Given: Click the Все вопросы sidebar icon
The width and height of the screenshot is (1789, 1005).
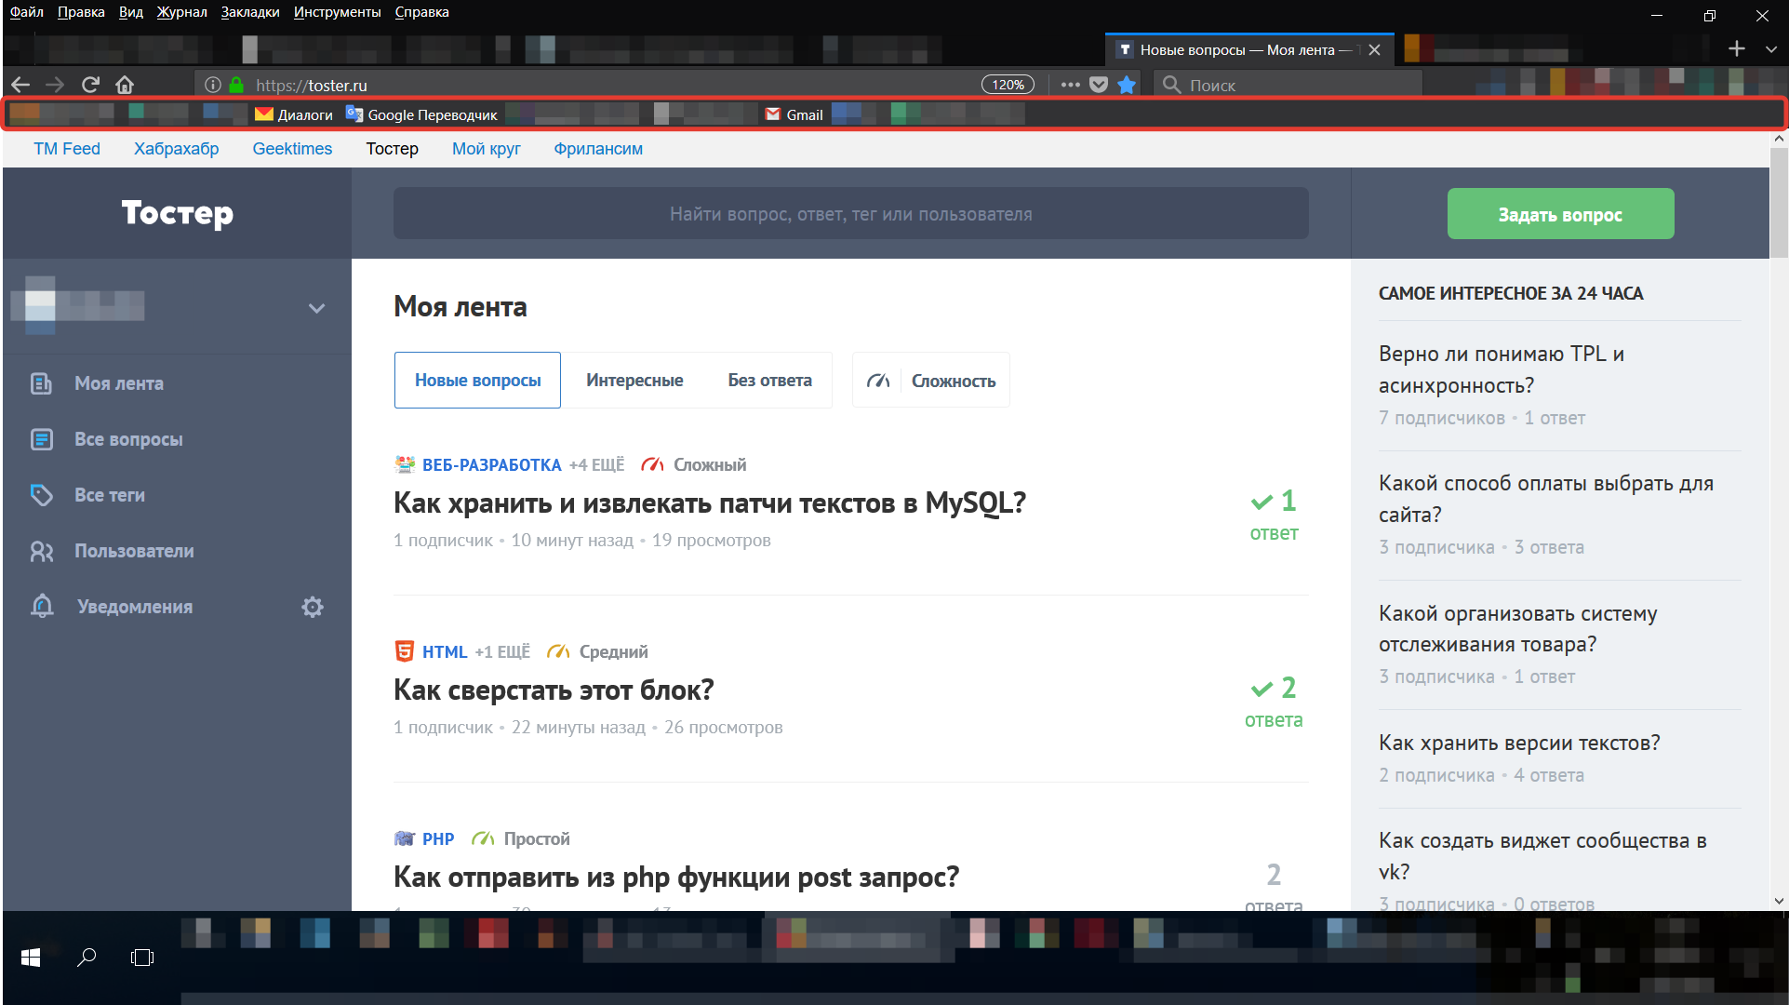Looking at the screenshot, I should coord(42,439).
